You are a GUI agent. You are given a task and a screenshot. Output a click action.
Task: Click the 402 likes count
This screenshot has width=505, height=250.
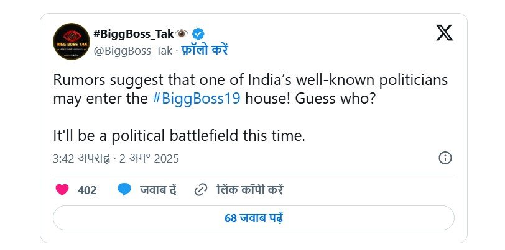[87, 190]
